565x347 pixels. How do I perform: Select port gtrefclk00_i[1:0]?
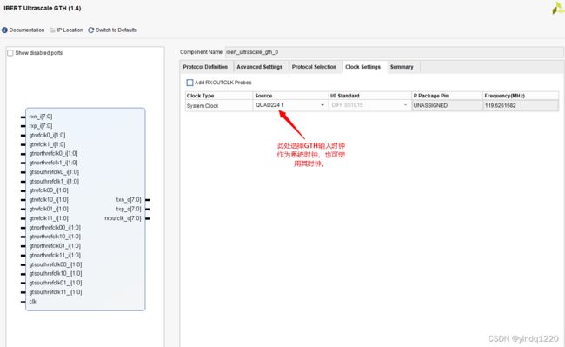click(49, 190)
